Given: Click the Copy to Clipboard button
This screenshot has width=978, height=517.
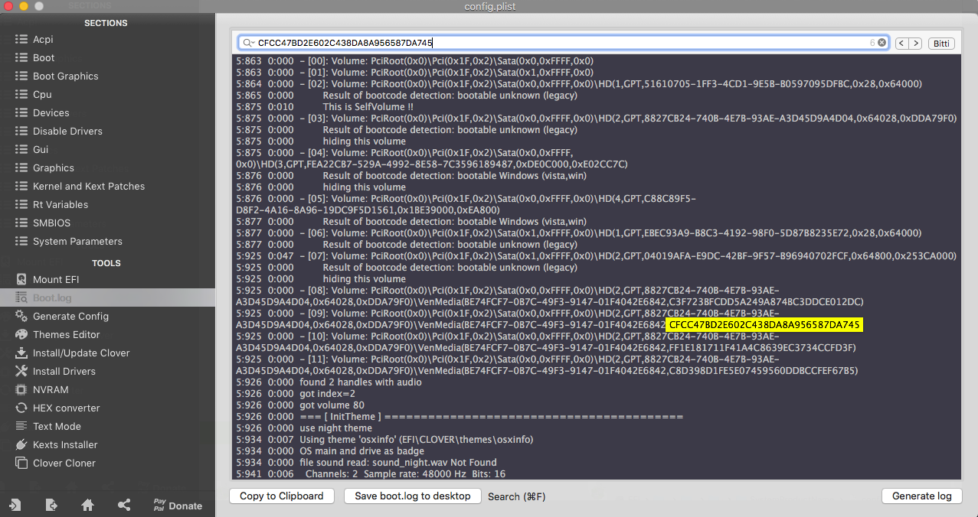Looking at the screenshot, I should [x=282, y=496].
